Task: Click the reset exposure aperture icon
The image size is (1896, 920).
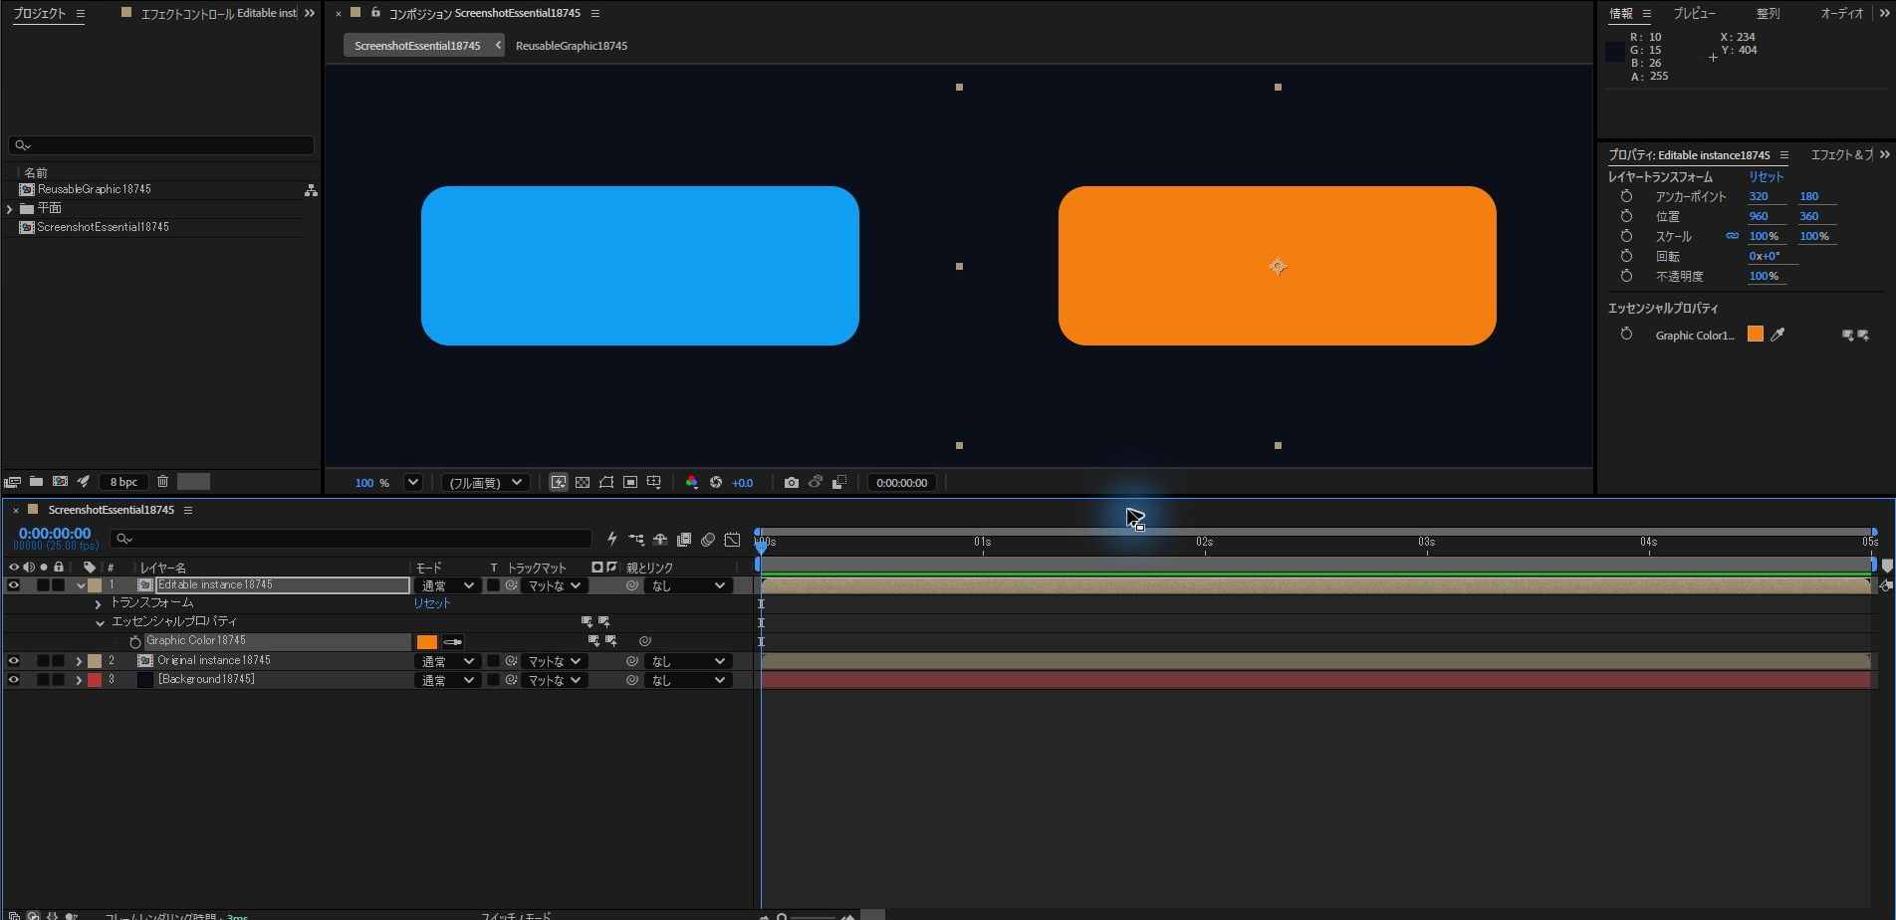Action: (x=716, y=483)
